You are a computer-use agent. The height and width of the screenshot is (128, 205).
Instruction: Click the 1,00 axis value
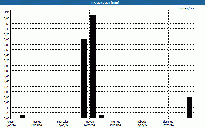[7, 92]
